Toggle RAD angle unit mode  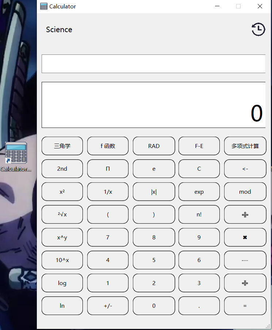[154, 146]
